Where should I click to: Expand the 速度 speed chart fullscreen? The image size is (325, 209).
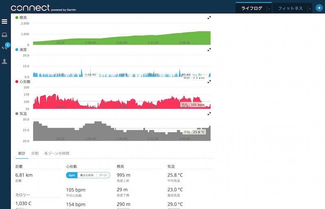[x=209, y=50]
